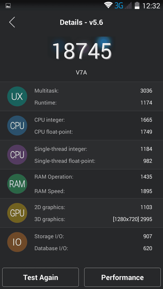The height and width of the screenshot is (289, 163).
Task: Tap the picture notification icon
Action: [8, 6]
